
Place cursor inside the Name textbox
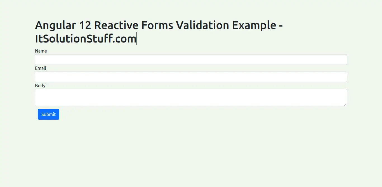(191, 60)
